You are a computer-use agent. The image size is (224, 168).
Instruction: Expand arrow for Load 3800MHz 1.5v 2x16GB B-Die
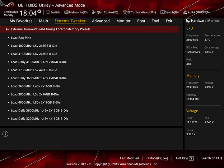8,95
